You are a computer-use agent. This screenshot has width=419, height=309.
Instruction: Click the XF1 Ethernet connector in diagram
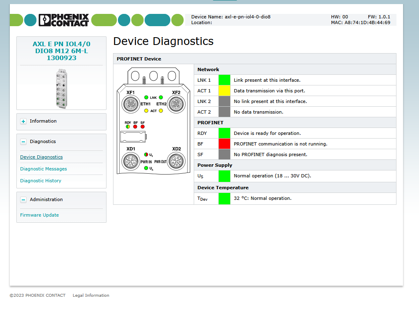[x=131, y=105]
